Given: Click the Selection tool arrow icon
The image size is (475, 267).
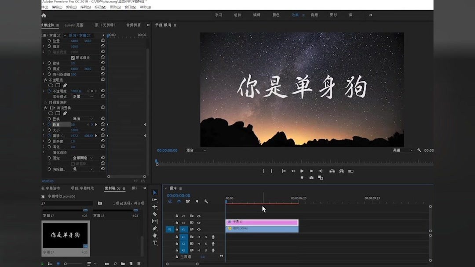Looking at the screenshot, I should point(155,193).
